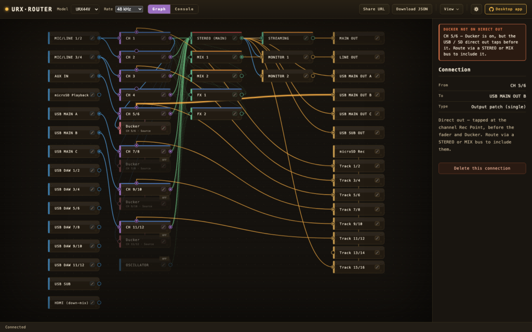Click the Download JSON button
The image size is (532, 332).
point(412,9)
